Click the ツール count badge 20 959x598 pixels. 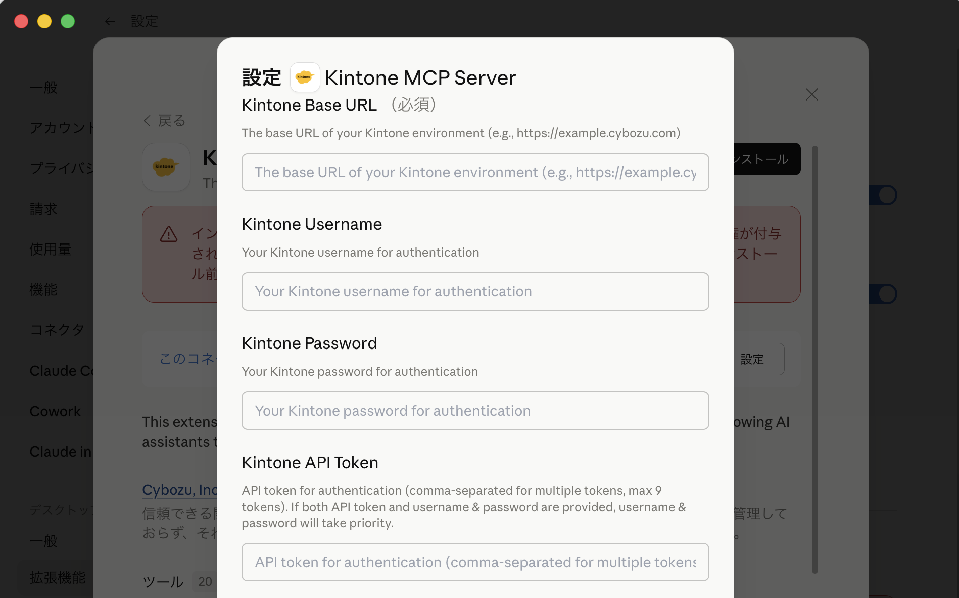205,582
